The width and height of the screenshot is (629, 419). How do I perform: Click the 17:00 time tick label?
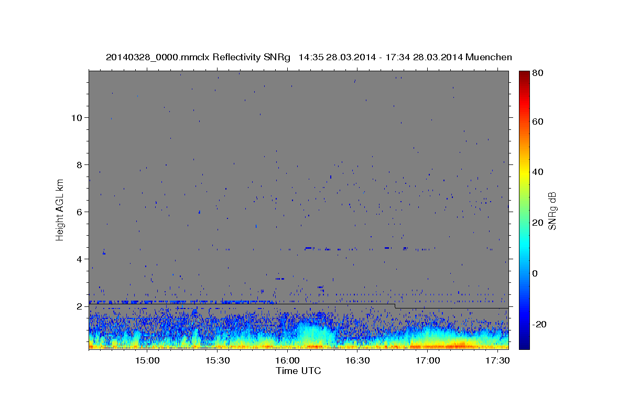pyautogui.click(x=428, y=361)
